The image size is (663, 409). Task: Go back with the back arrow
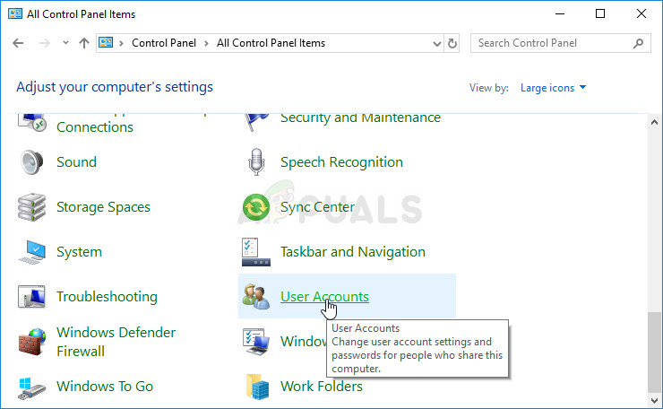pos(18,43)
